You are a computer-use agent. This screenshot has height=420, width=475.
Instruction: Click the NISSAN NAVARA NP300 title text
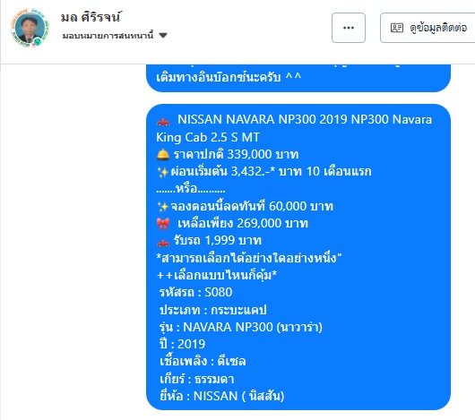click(x=294, y=128)
